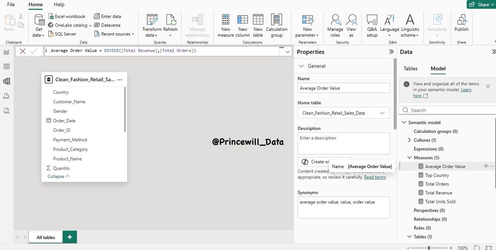Add a Calculation group

pyautogui.click(x=277, y=26)
